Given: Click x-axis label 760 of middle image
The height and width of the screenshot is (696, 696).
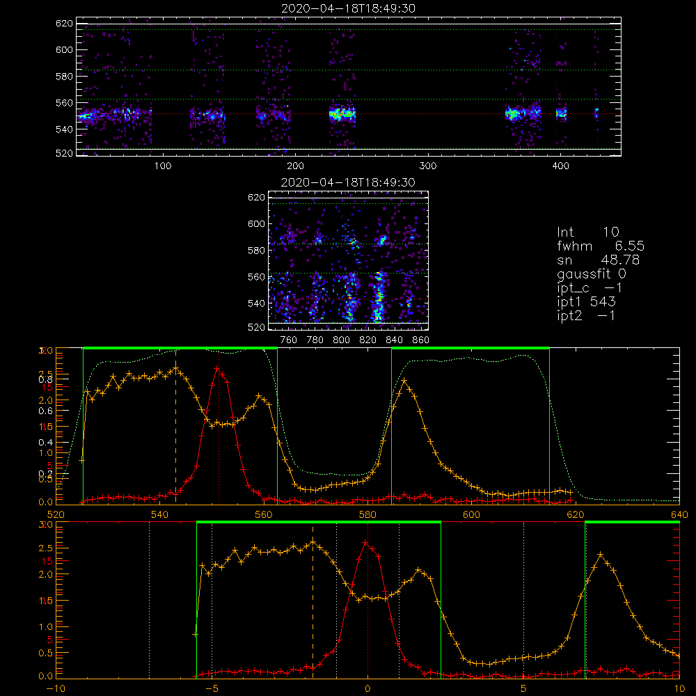Looking at the screenshot, I should click(x=289, y=340).
